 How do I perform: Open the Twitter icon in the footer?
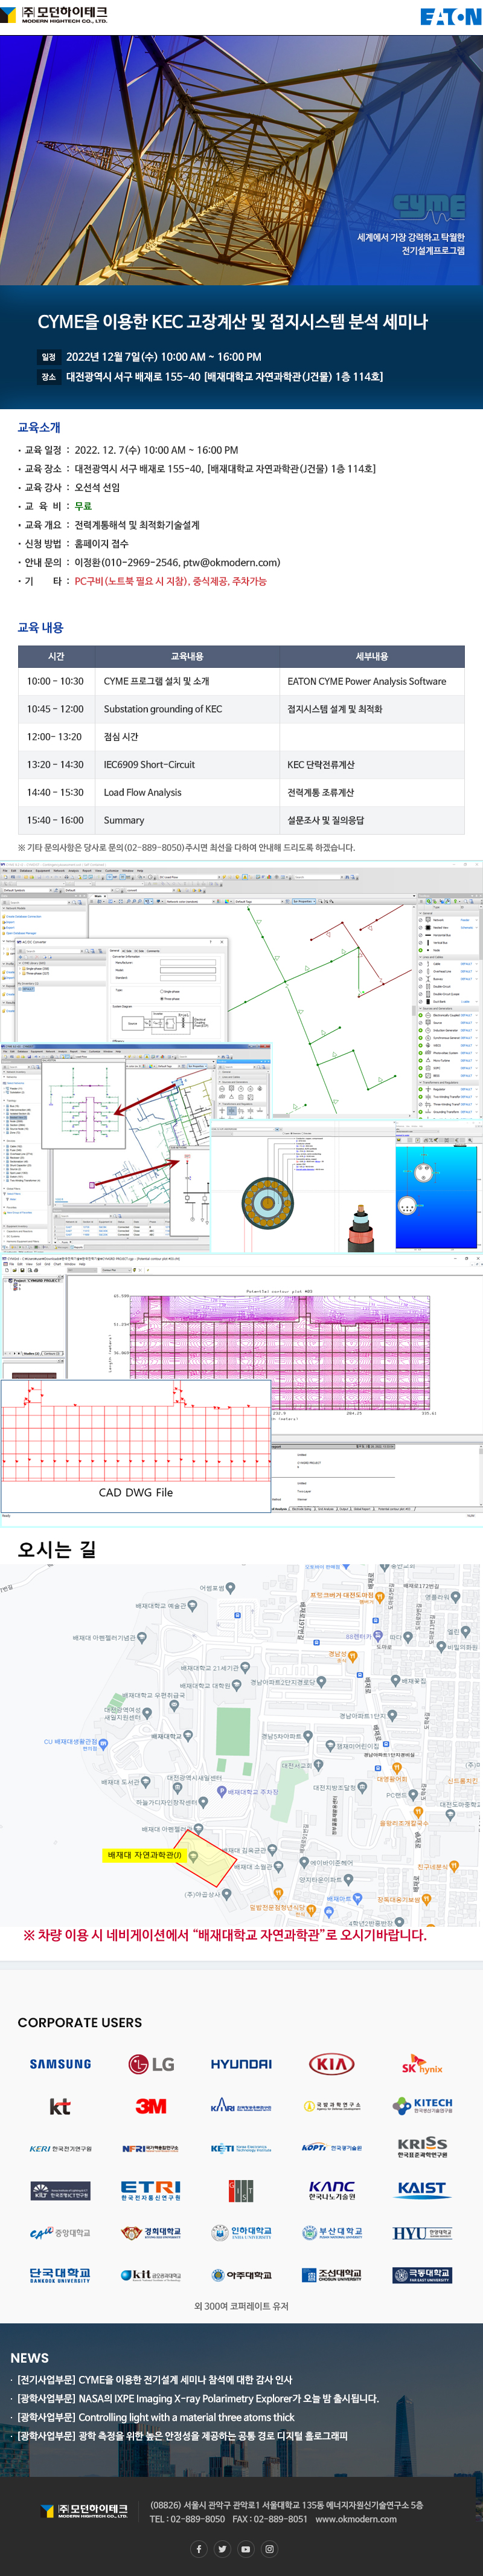(222, 2549)
